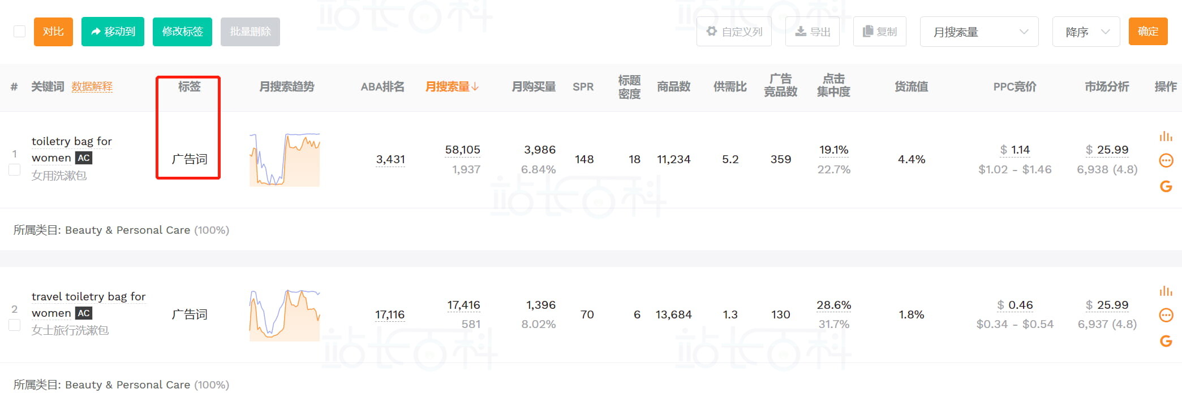The width and height of the screenshot is (1182, 402).
Task: Click the 修改标签 button
Action: point(182,32)
